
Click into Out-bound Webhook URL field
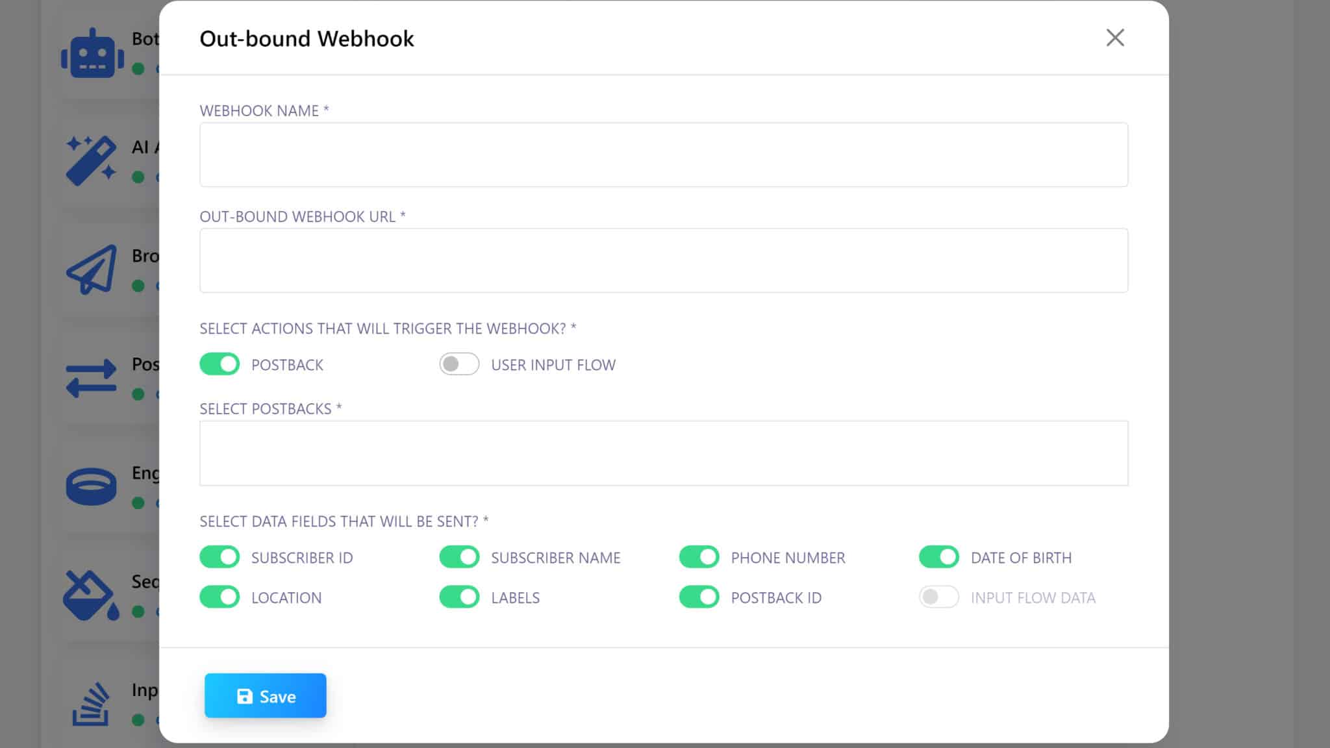click(x=663, y=260)
